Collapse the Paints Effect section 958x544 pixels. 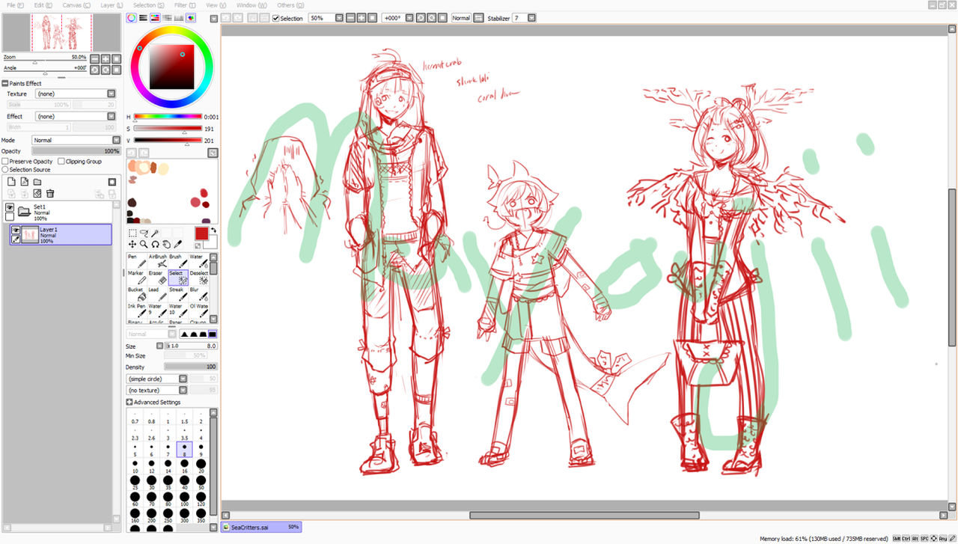pyautogui.click(x=5, y=84)
